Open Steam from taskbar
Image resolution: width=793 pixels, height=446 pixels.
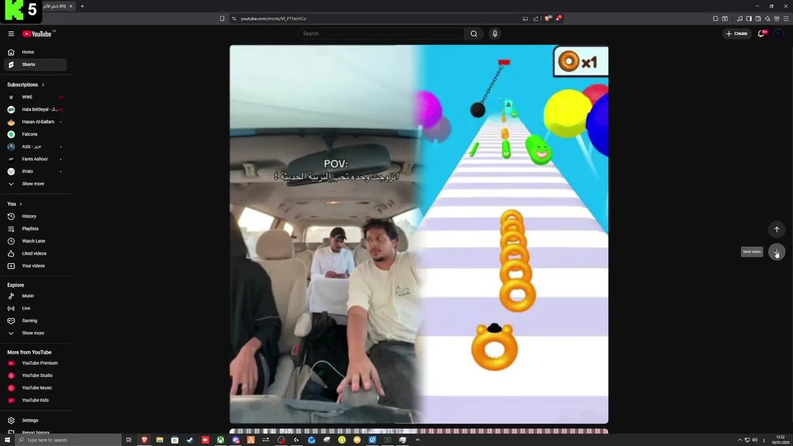coord(190,440)
